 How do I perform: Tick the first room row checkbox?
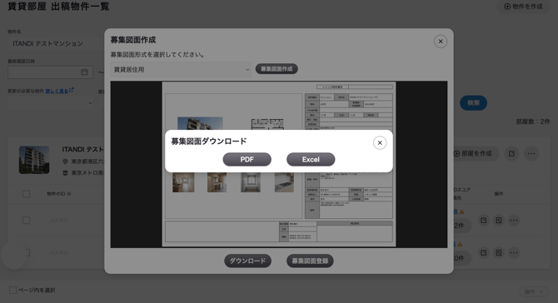(x=26, y=220)
